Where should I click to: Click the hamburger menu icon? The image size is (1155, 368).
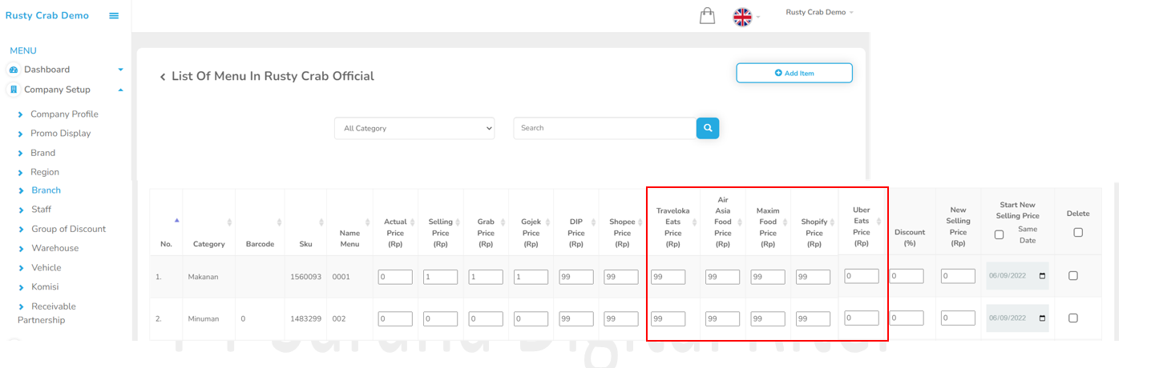[114, 16]
